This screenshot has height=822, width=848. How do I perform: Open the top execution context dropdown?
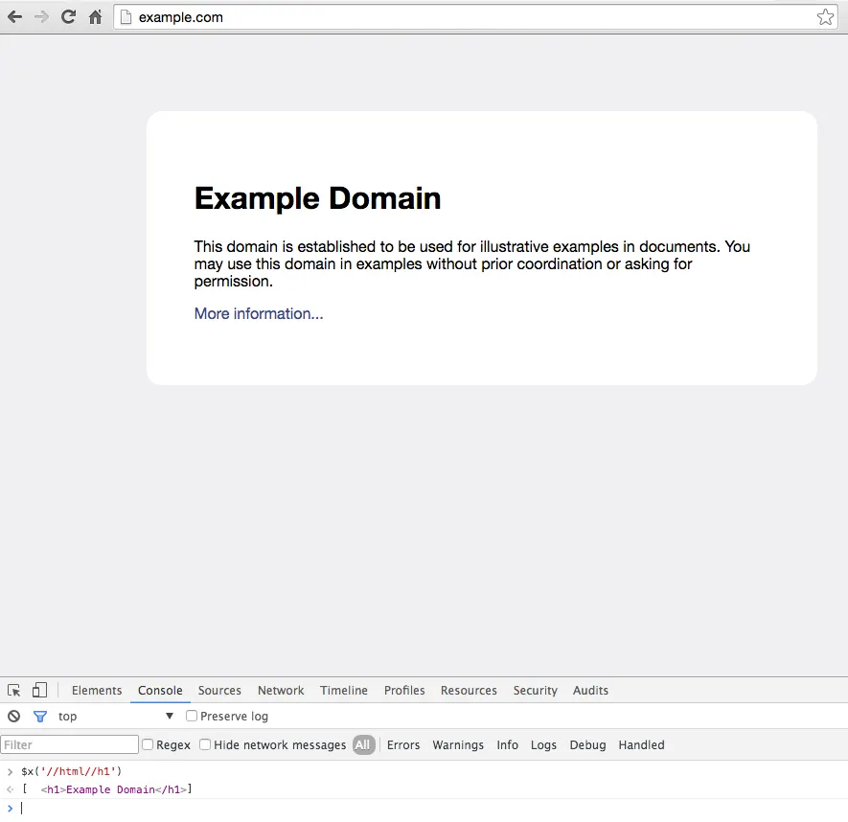(116, 716)
